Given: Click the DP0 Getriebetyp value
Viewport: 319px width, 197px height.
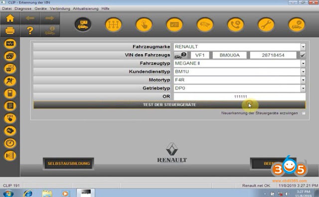Looking at the screenshot, I should click(x=180, y=89).
